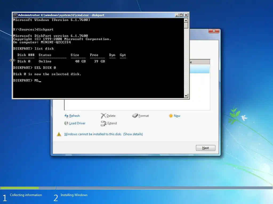
Task: Click the 'Installing Windows' step label
Action: (74, 195)
